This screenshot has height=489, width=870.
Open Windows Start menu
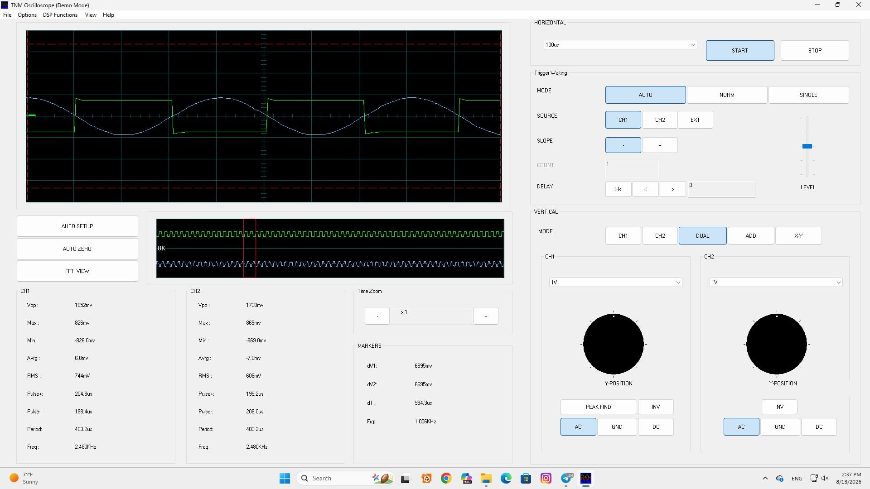285,478
